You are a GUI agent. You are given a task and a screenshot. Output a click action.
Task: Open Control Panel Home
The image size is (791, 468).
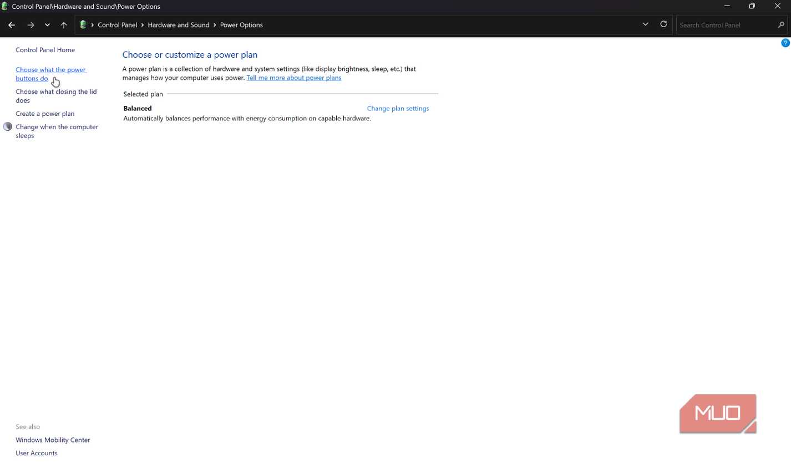pyautogui.click(x=45, y=50)
